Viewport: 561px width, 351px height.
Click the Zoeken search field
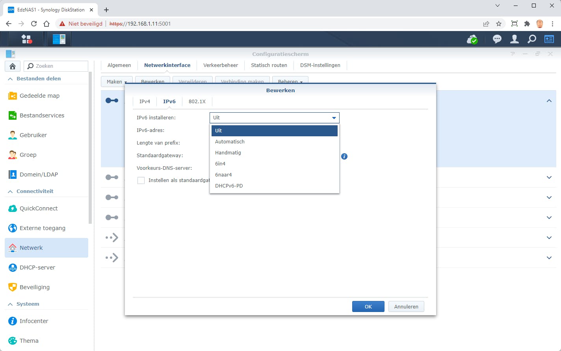point(56,66)
